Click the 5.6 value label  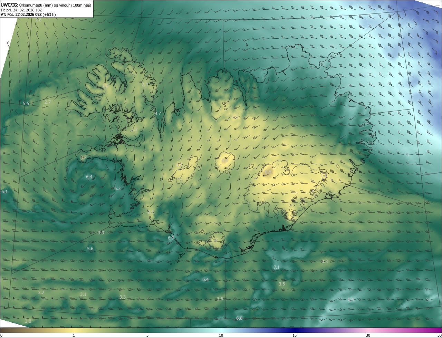90,248
